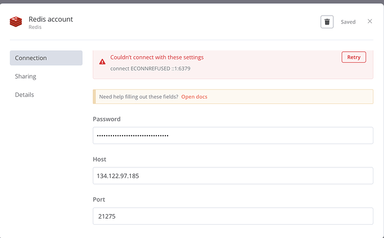384x238 pixels.
Task: Click the Couldn't connect error heading
Action: pyautogui.click(x=157, y=57)
